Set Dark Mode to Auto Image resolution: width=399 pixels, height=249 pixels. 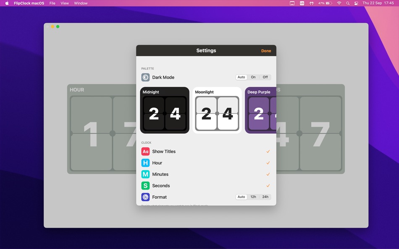[241, 77]
